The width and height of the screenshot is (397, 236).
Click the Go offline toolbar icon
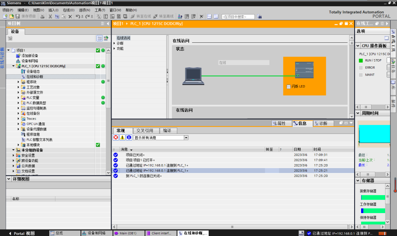coord(156,16)
